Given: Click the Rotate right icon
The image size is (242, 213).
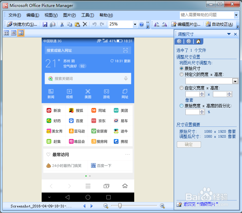Looking at the screenshot, I should 164,24.
